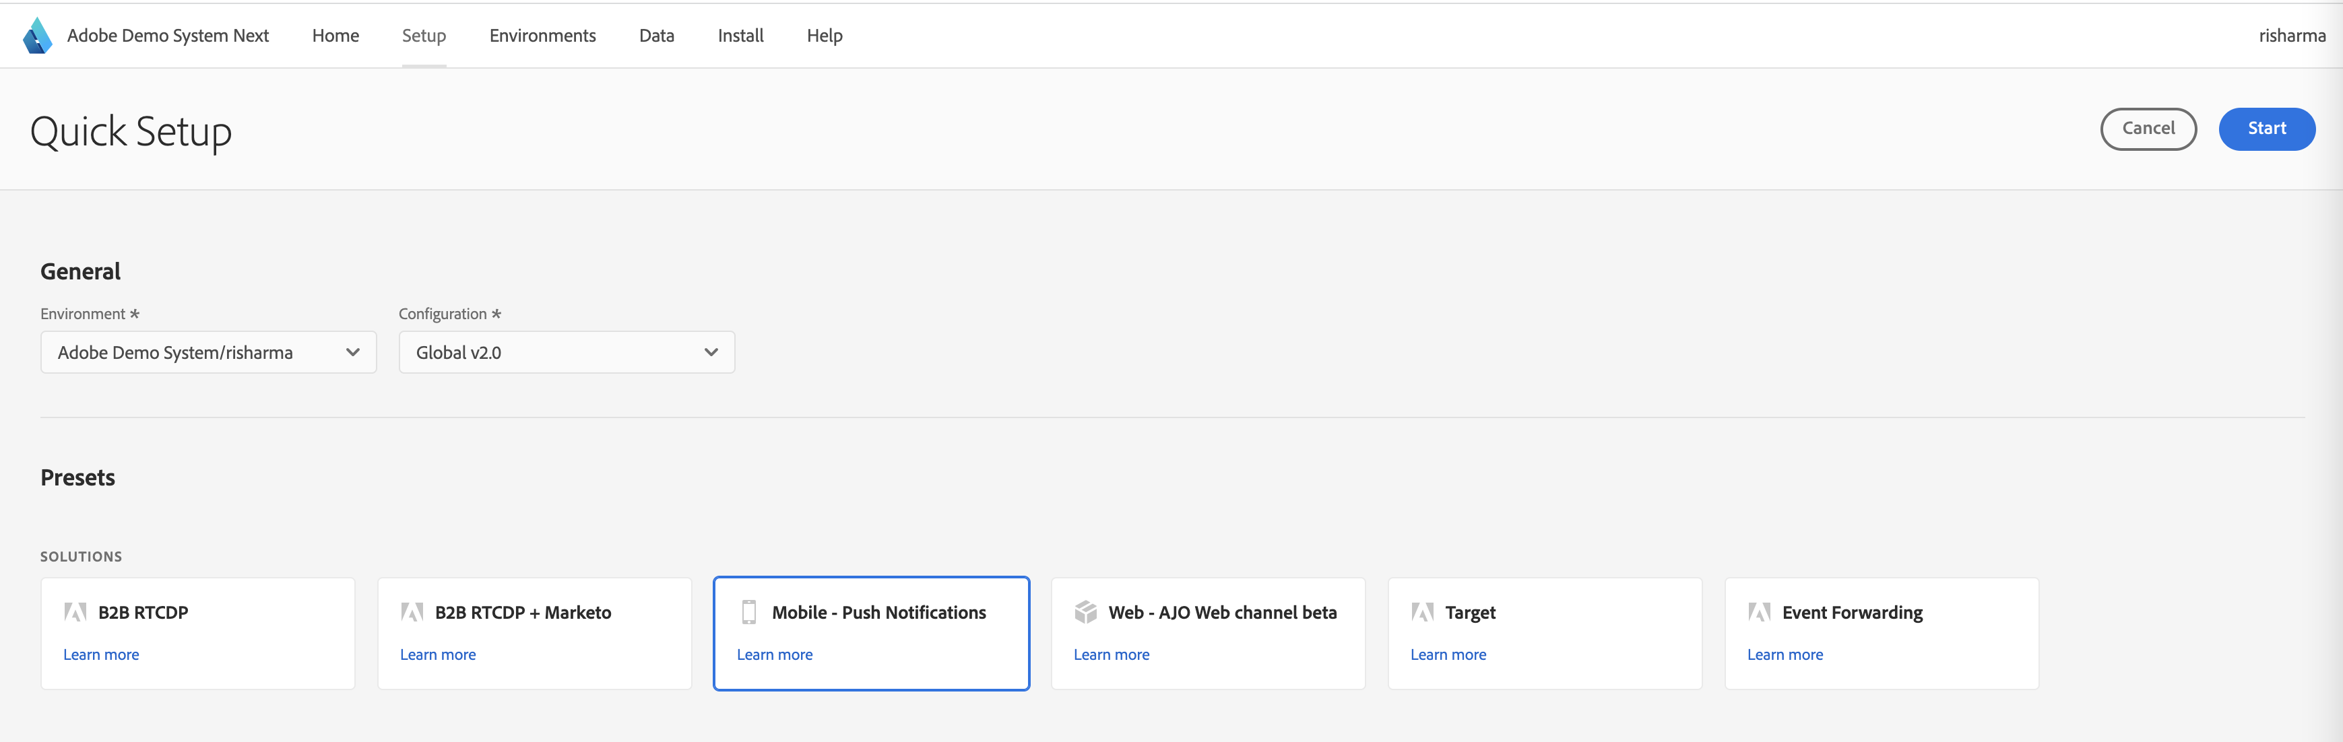This screenshot has width=2343, height=742.
Task: Select the B2B RTCDP preset card
Action: [x=197, y=634]
